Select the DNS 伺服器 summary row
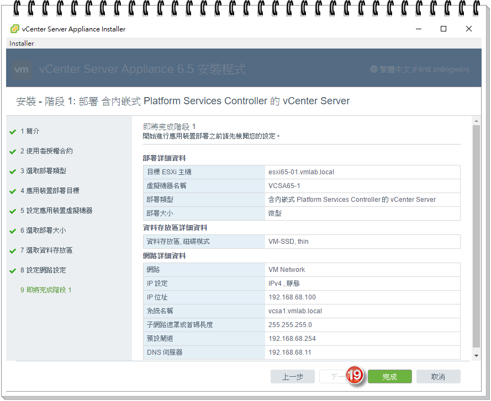The width and height of the screenshot is (491, 401). point(304,352)
